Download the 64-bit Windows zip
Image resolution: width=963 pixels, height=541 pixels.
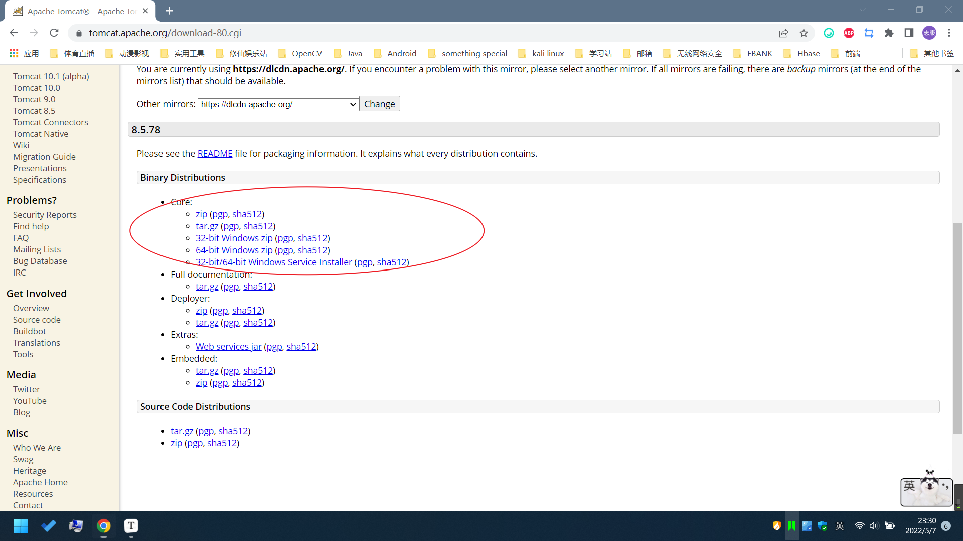(234, 250)
